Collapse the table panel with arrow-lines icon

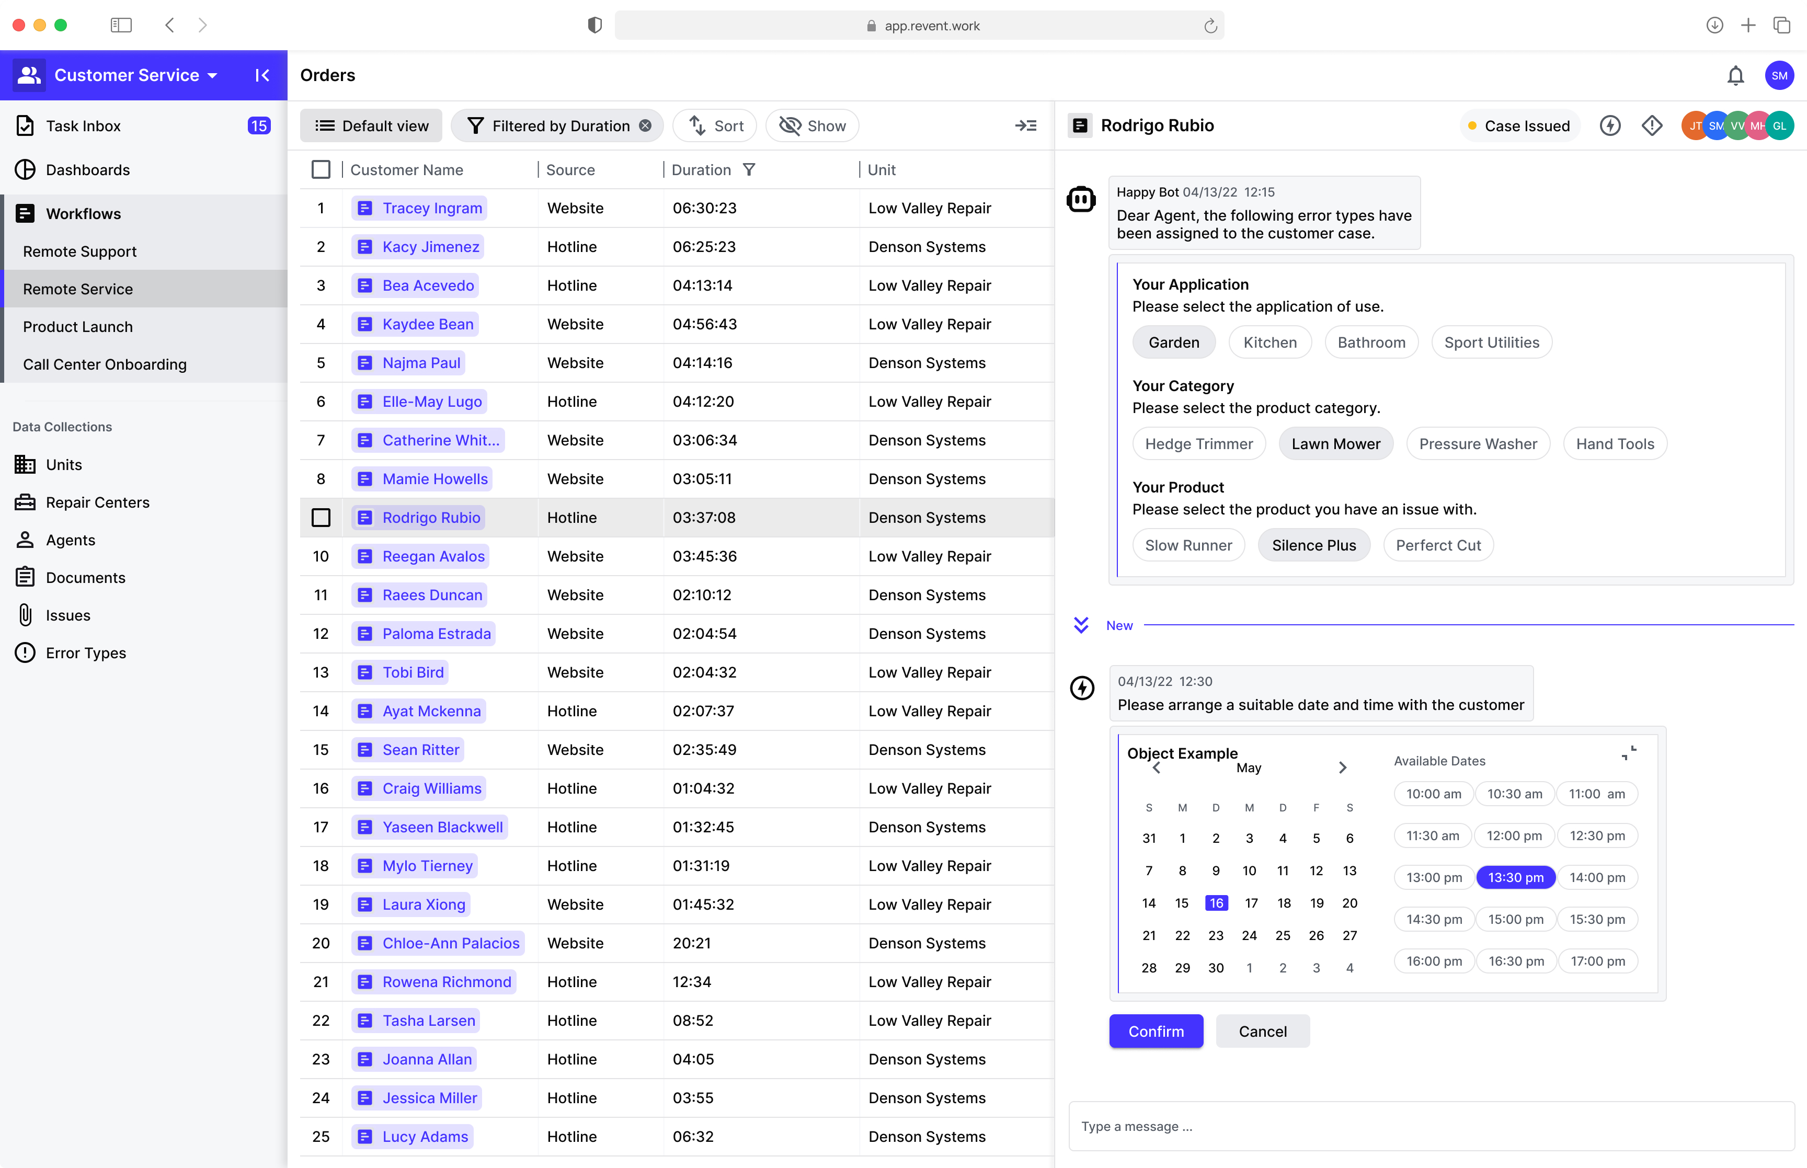tap(1025, 126)
